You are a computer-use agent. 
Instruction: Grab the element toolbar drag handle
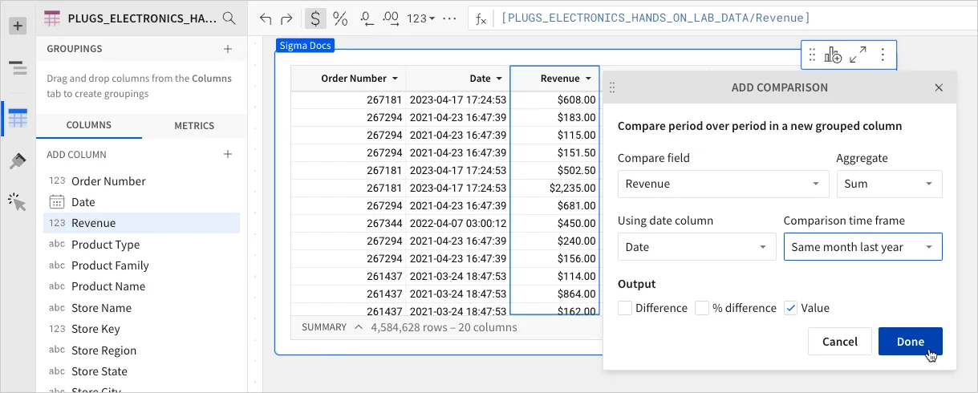812,55
